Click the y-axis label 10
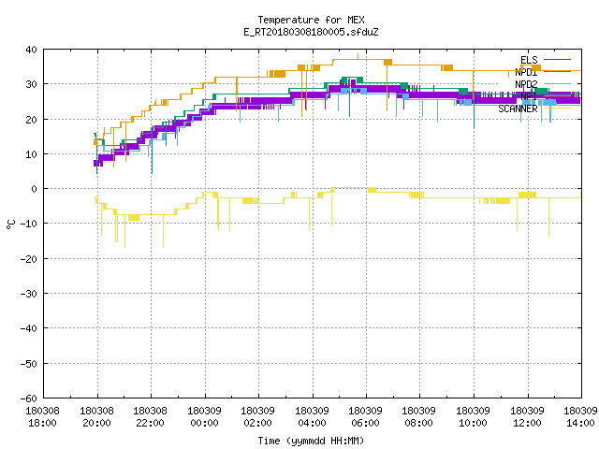 31,154
